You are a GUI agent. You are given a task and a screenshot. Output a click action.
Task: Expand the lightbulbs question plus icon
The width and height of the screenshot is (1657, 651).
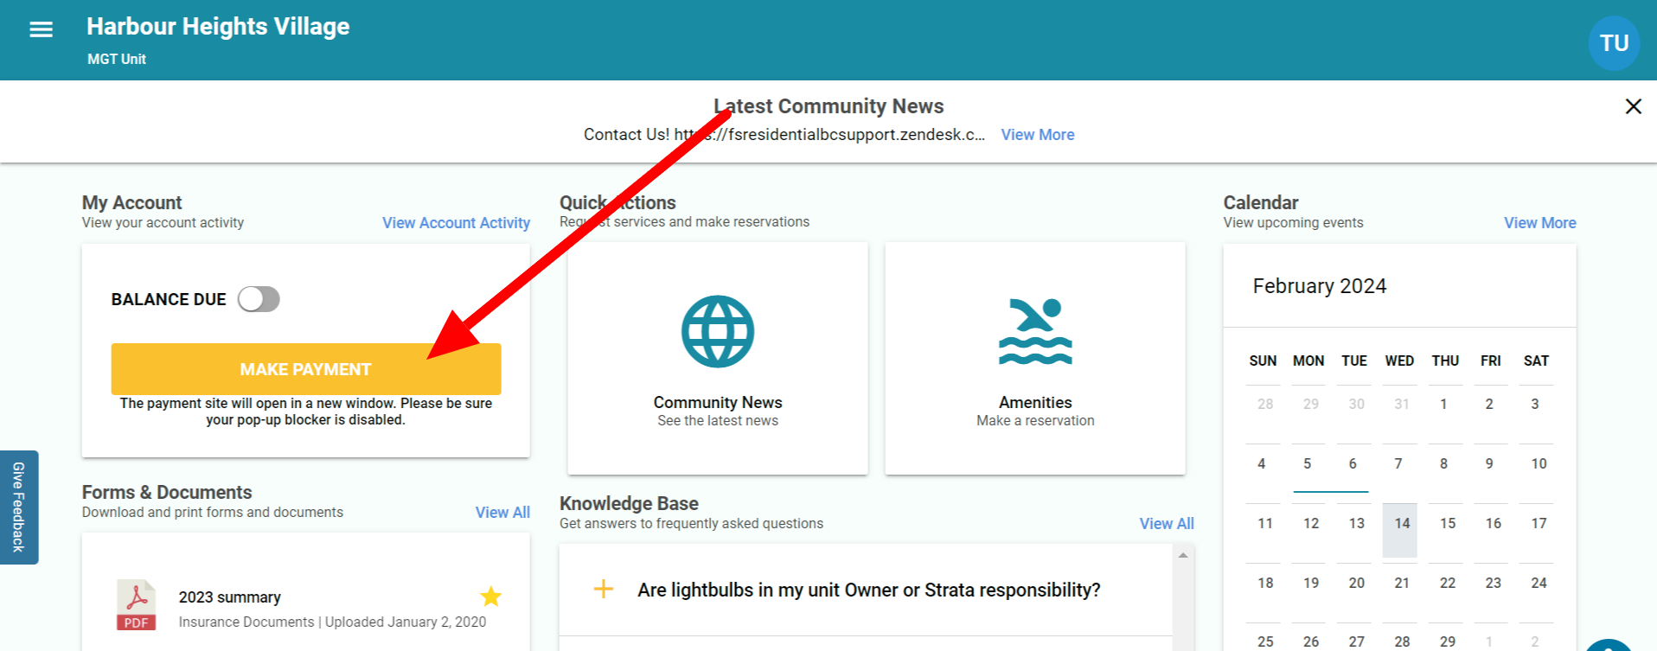[x=604, y=590]
